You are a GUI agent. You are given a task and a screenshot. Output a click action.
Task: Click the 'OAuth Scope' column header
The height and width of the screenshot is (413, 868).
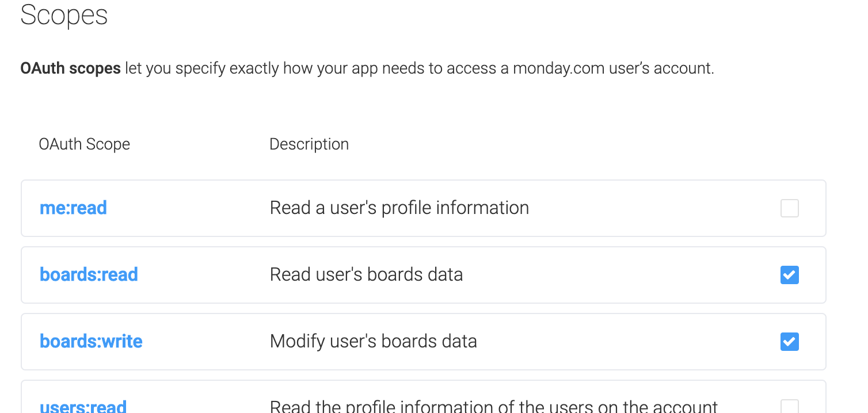tap(85, 144)
